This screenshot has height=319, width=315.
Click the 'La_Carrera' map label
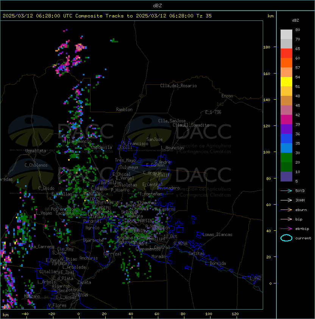pos(43,247)
